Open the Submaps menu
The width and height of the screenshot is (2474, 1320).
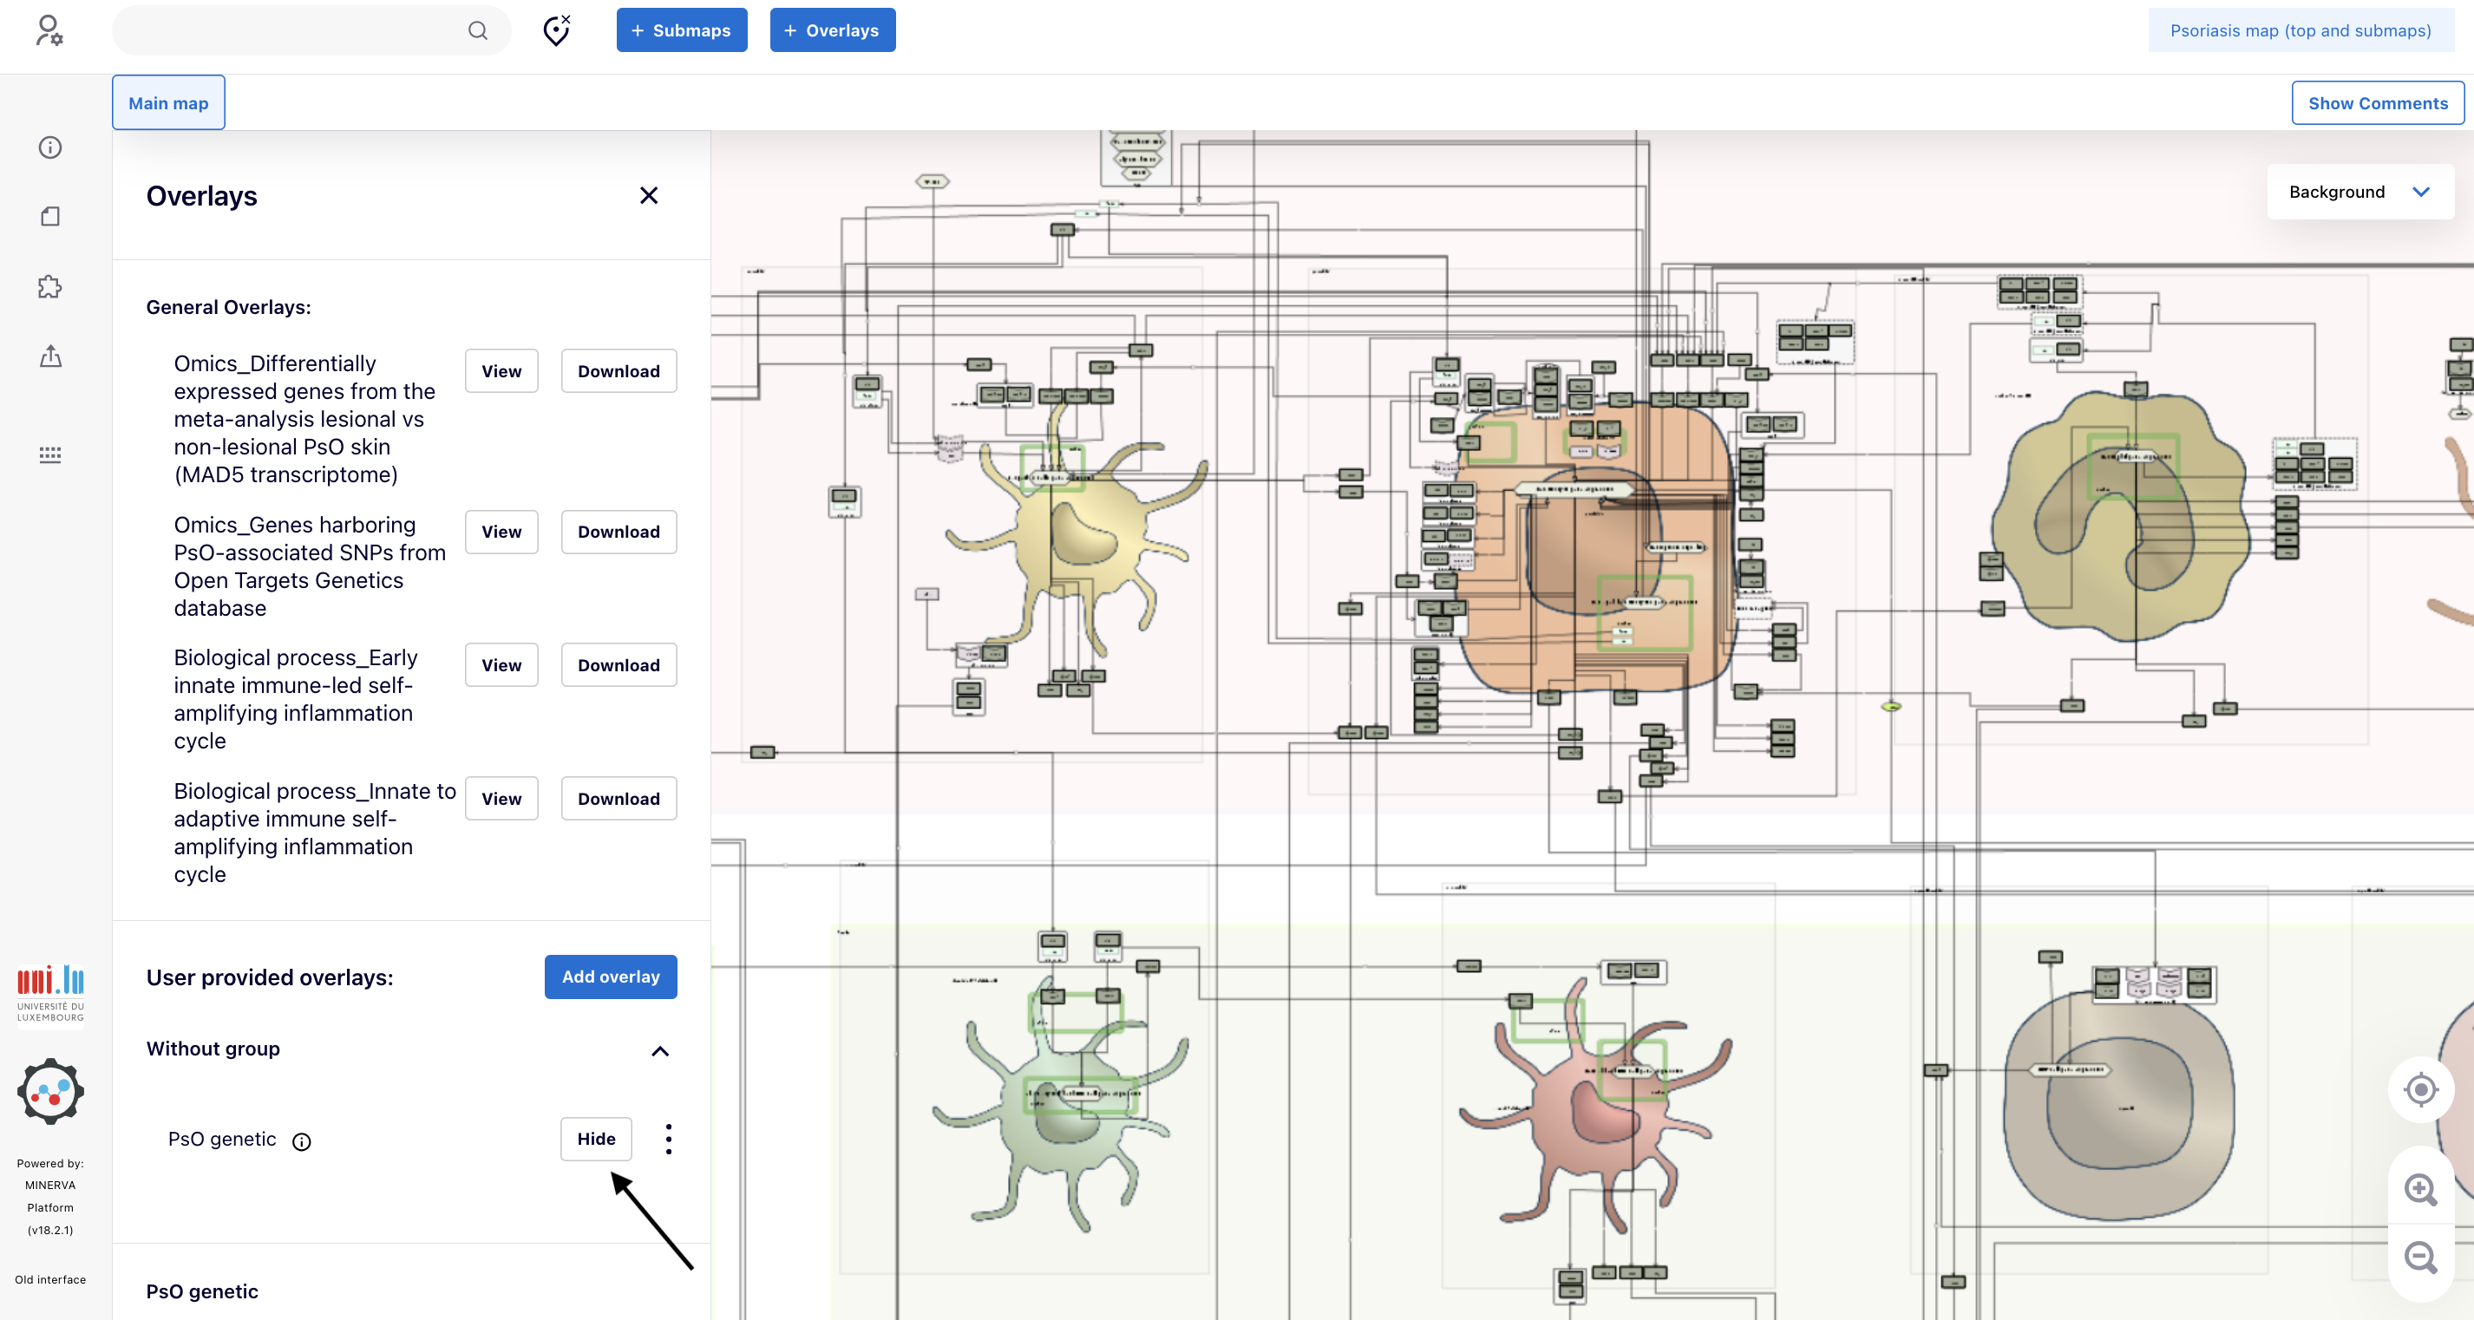(681, 30)
